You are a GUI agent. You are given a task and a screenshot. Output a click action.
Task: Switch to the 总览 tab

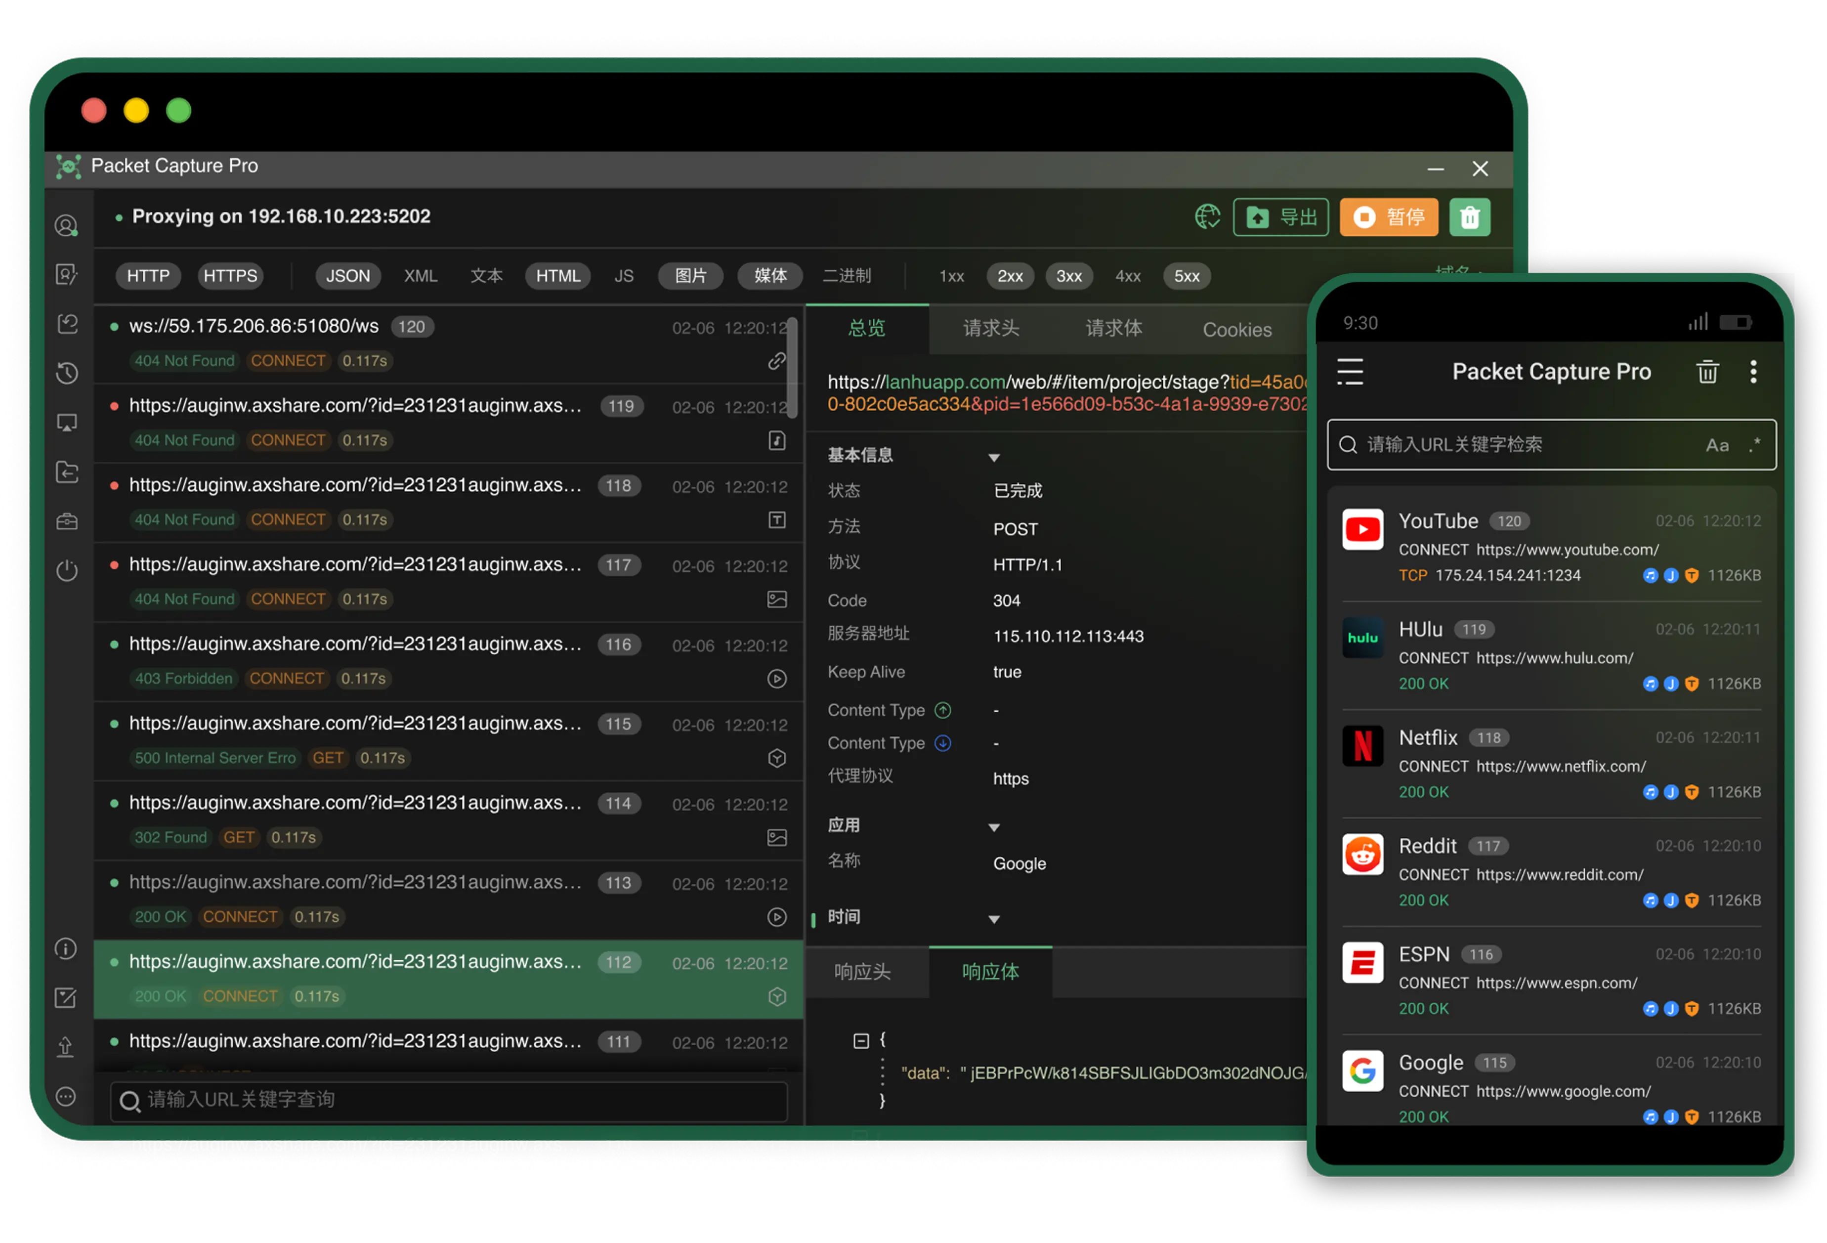point(867,329)
